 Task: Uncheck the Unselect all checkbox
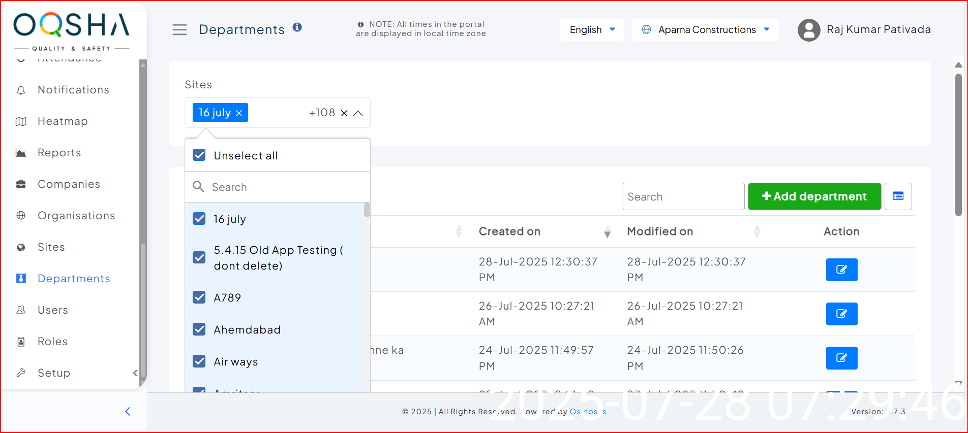[199, 155]
